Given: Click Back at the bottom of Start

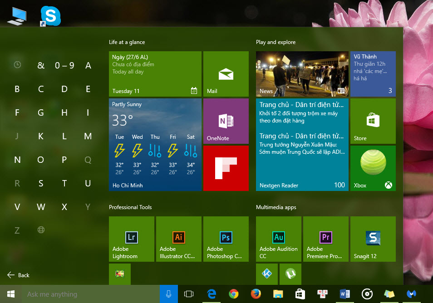Looking at the screenshot, I should click(18, 275).
